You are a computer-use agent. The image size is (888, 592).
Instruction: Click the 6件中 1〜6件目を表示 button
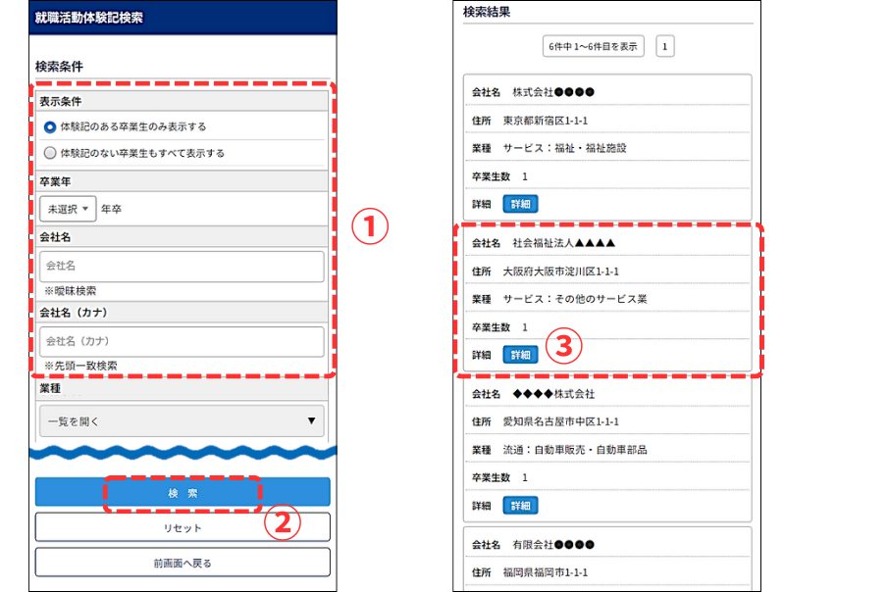tap(594, 46)
